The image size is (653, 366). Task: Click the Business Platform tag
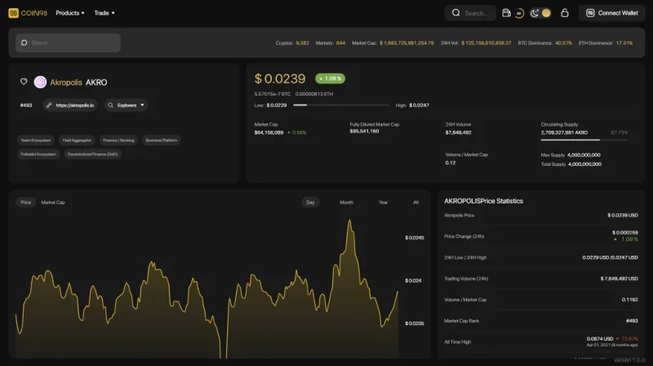(x=162, y=140)
